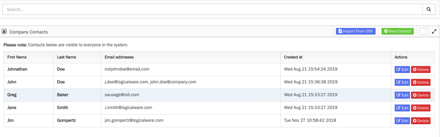
Task: Click the Company Contacts address book icon
Action: 4,31
